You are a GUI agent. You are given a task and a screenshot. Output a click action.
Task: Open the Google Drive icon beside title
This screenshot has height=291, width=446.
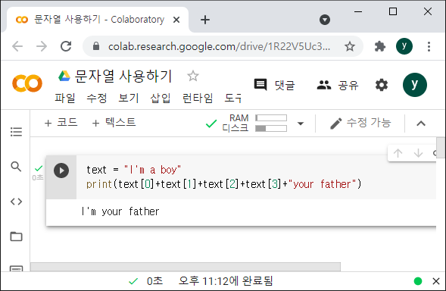coord(64,76)
